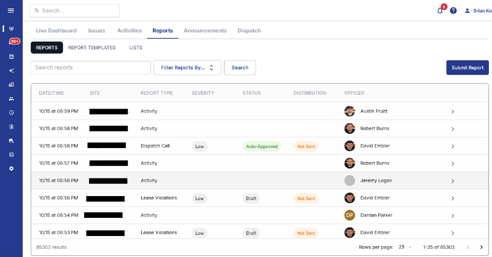This screenshot has width=492, height=257.
Task: Click Darrian Parker's DP avatar
Action: (x=350, y=215)
